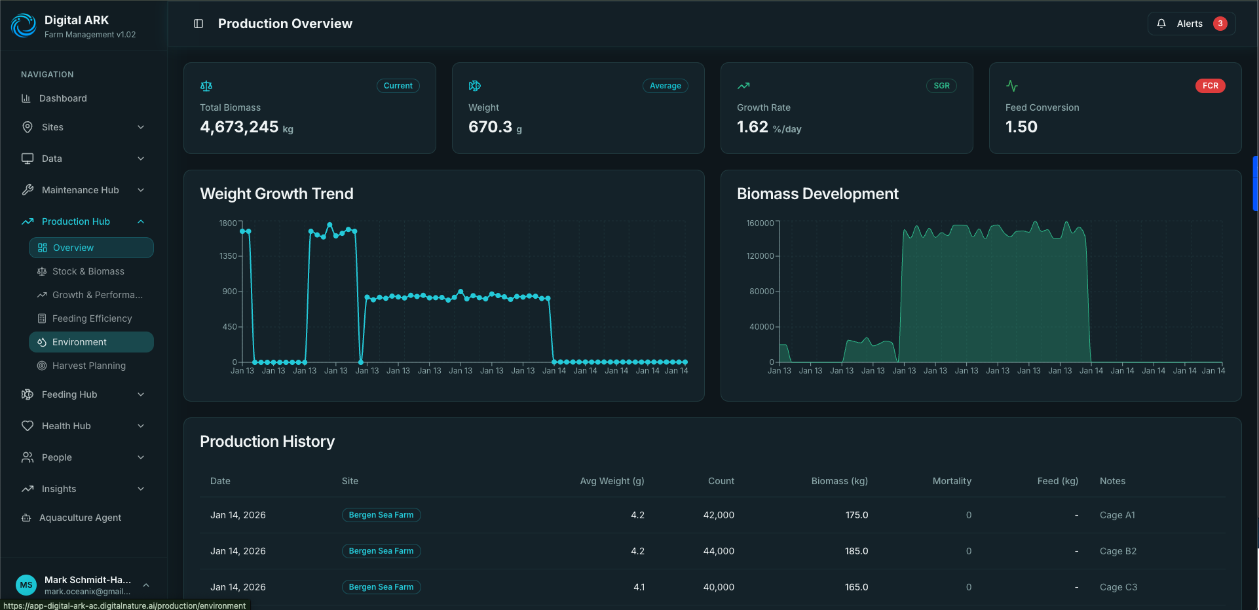This screenshot has height=610, width=1259.
Task: Expand Maintenance Hub chevron
Action: [141, 190]
